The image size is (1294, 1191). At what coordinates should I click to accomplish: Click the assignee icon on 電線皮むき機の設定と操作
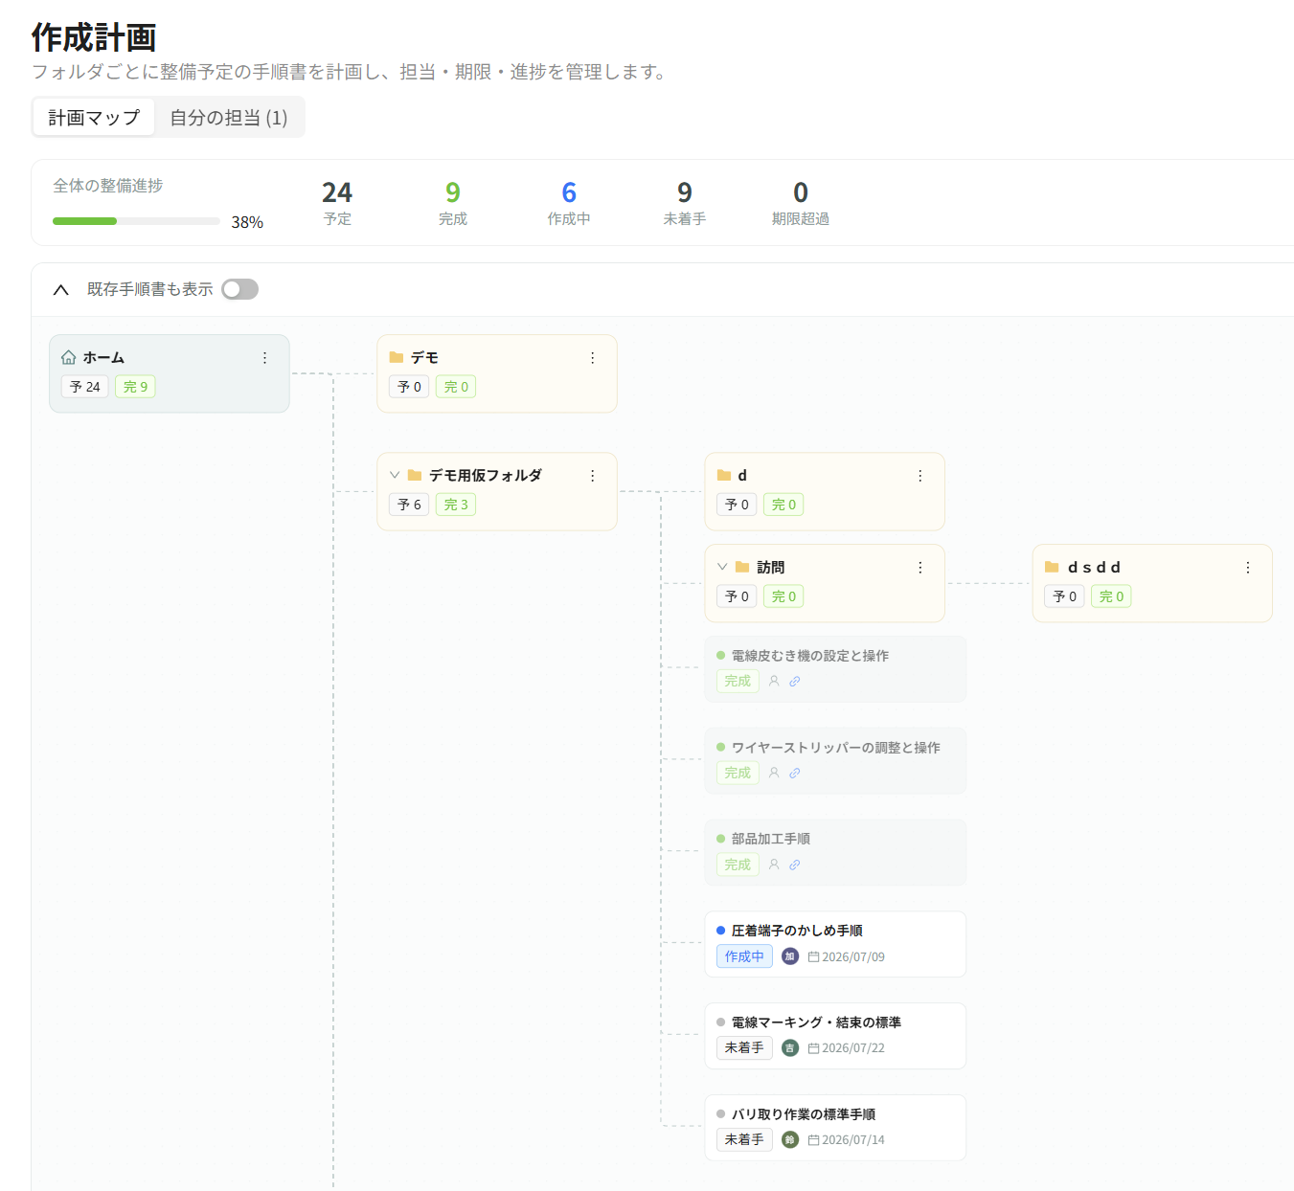(x=774, y=681)
